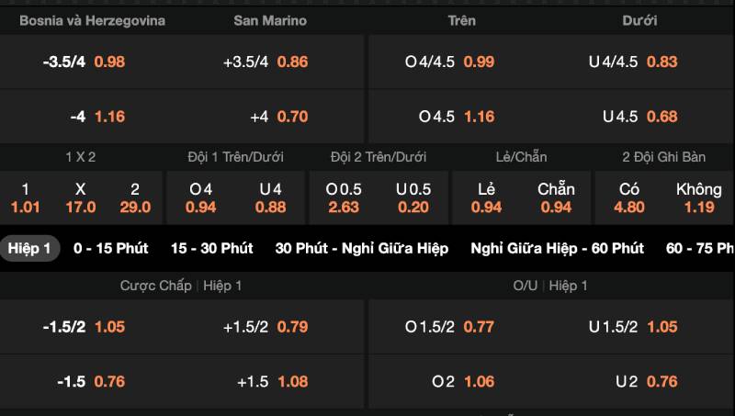Switch to the Hiệp 1 tab
The width and height of the screenshot is (735, 416).
[29, 248]
